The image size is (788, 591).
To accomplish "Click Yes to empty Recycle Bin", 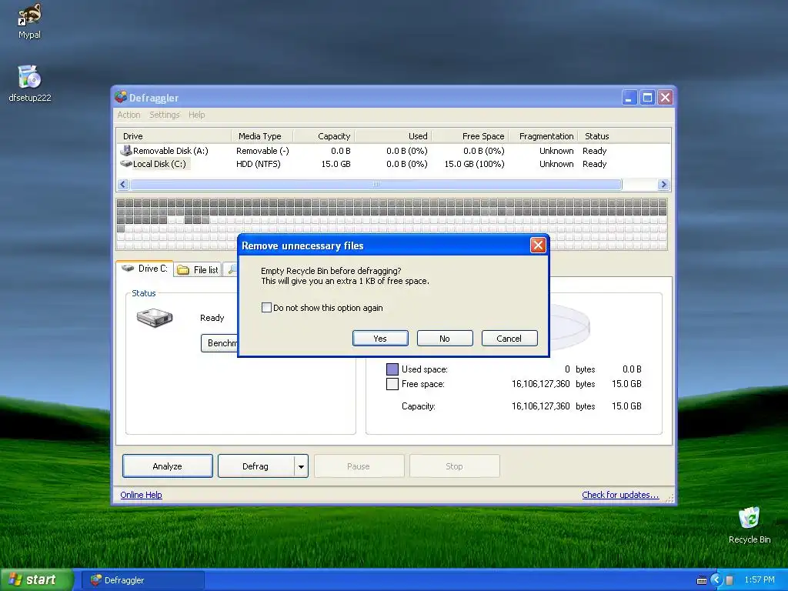I will (x=380, y=339).
